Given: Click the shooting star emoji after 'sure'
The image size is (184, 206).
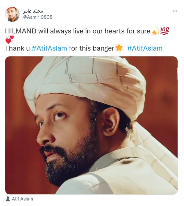Looking at the screenshot, I should [155, 31].
